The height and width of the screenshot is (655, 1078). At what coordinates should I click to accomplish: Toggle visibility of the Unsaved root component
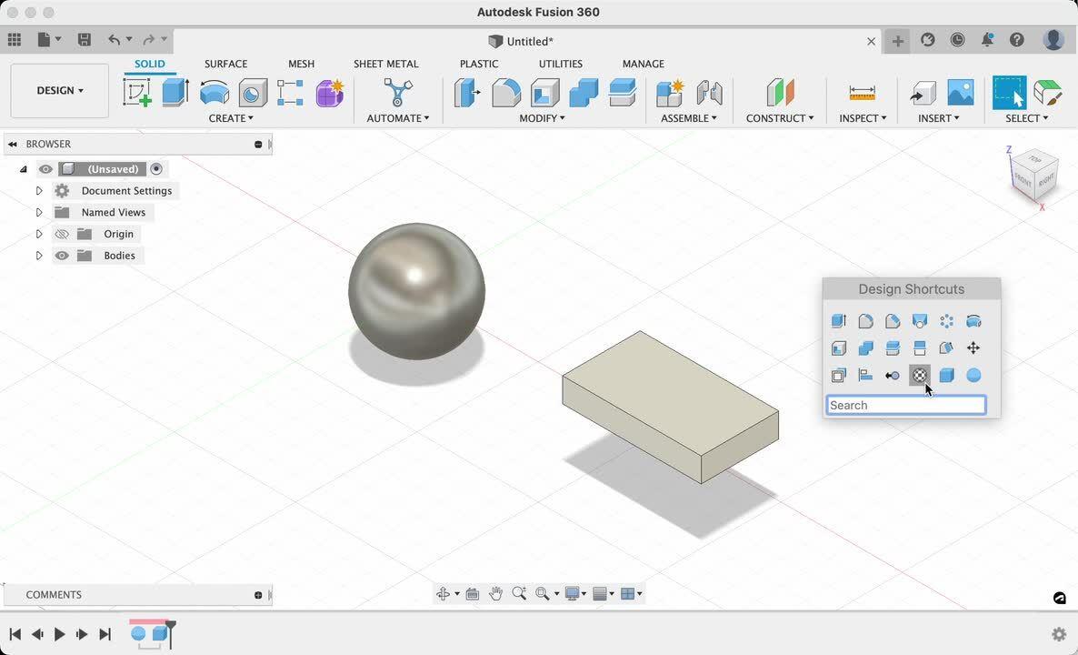pyautogui.click(x=45, y=169)
